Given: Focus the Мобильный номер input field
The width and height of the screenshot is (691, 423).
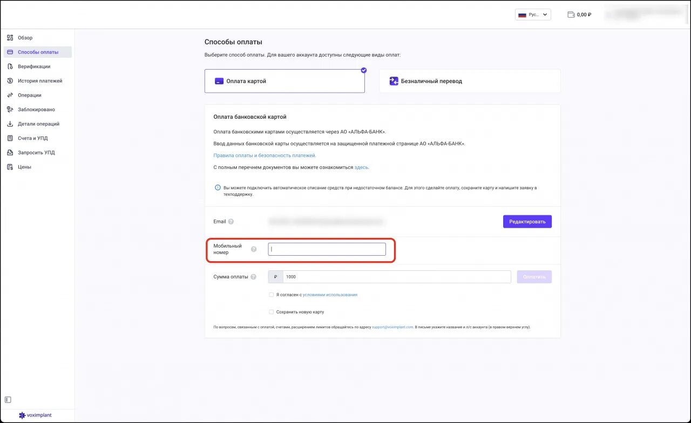Looking at the screenshot, I should 327,249.
